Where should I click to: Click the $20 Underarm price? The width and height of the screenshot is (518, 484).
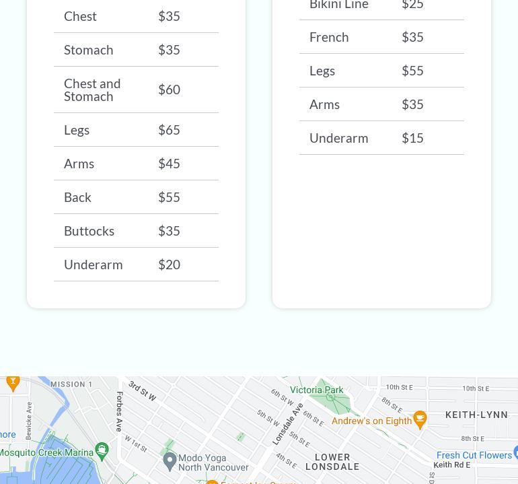point(169,264)
